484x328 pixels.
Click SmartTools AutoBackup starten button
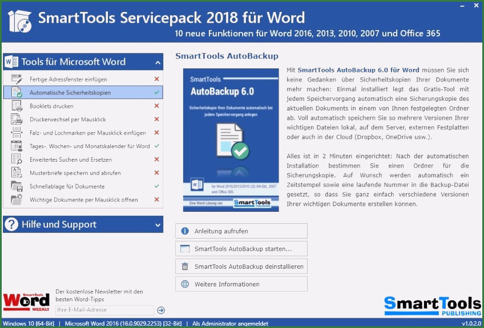[x=241, y=249]
